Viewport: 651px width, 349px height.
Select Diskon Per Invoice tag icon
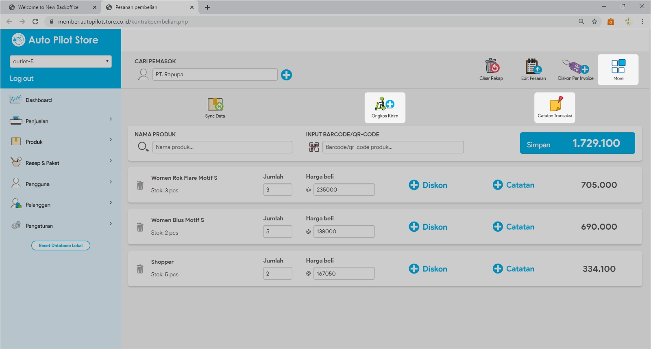(575, 66)
